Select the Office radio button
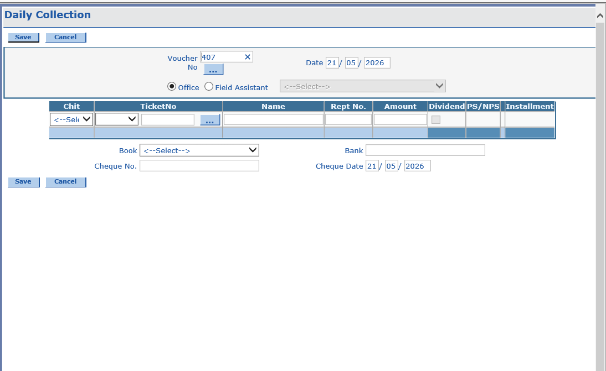Viewport: 606px width, 371px height. click(x=172, y=87)
